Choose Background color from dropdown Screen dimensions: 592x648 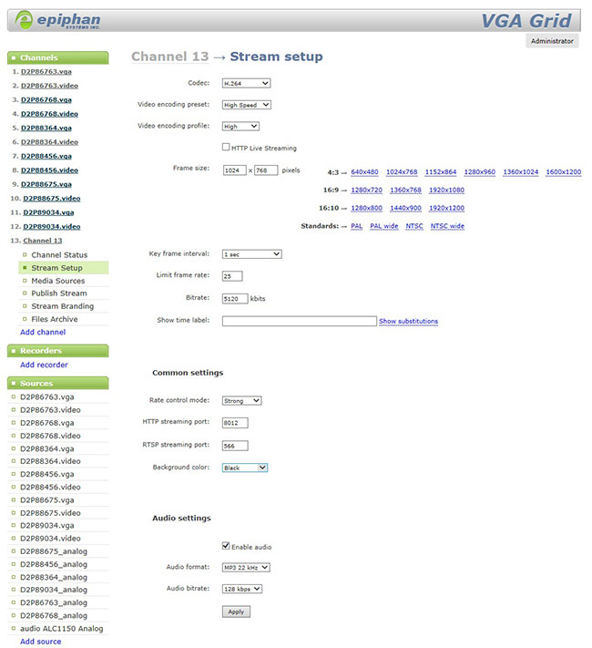point(244,468)
